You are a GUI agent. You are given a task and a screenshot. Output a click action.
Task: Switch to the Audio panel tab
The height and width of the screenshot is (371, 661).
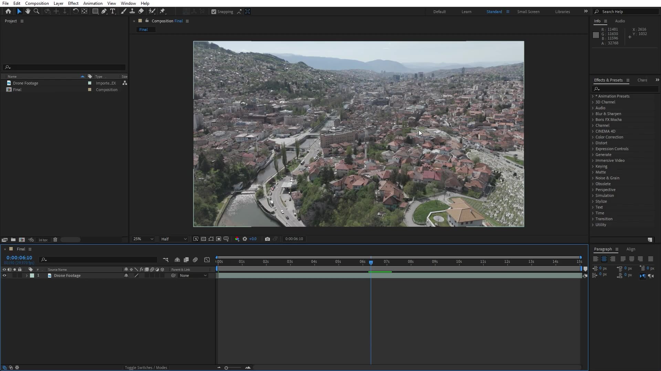(620, 21)
